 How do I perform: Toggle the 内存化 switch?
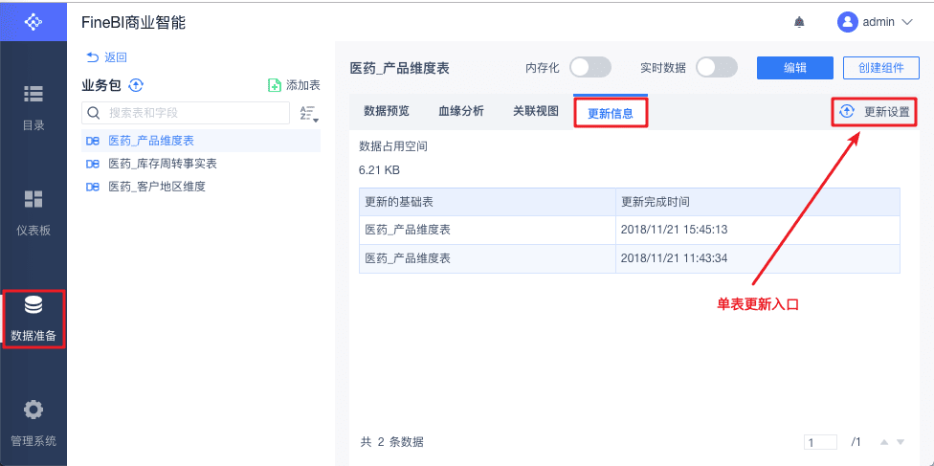click(x=590, y=67)
